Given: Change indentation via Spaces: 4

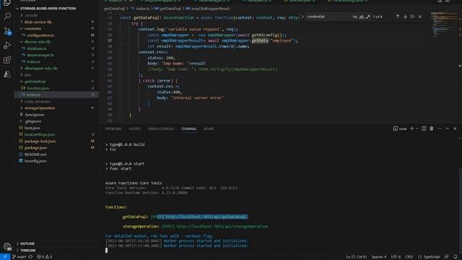Looking at the screenshot, I should click(378, 257).
